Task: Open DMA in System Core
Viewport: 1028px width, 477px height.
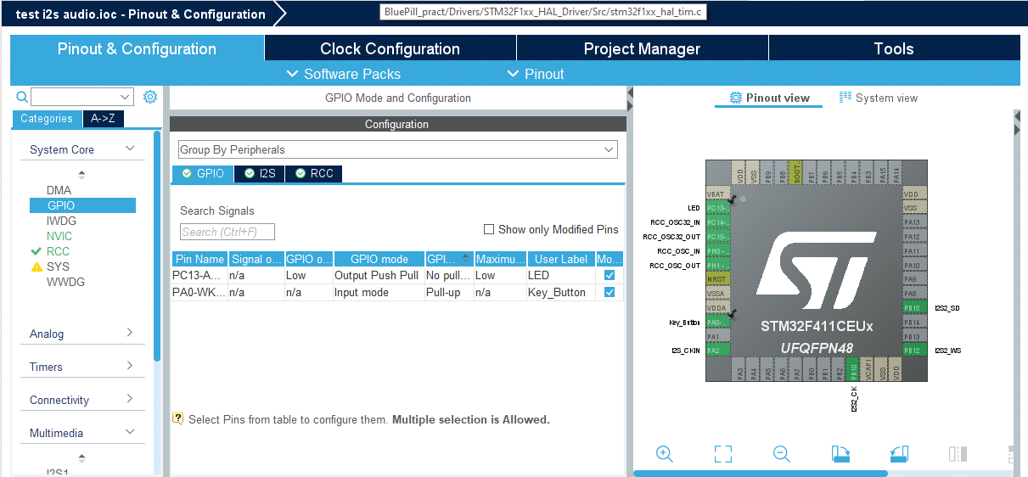Action: pyautogui.click(x=59, y=190)
